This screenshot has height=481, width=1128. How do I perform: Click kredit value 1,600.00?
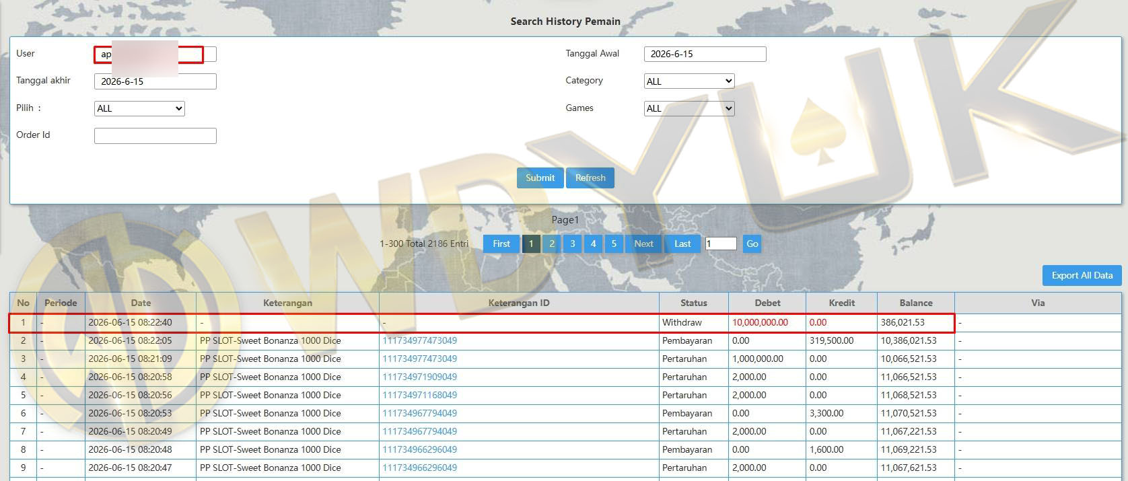826,449
